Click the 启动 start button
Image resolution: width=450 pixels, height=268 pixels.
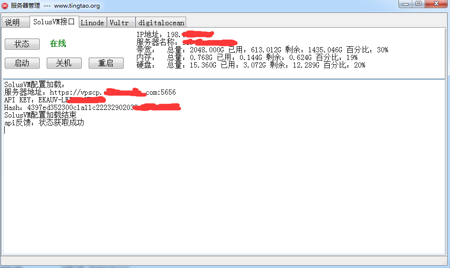22,63
